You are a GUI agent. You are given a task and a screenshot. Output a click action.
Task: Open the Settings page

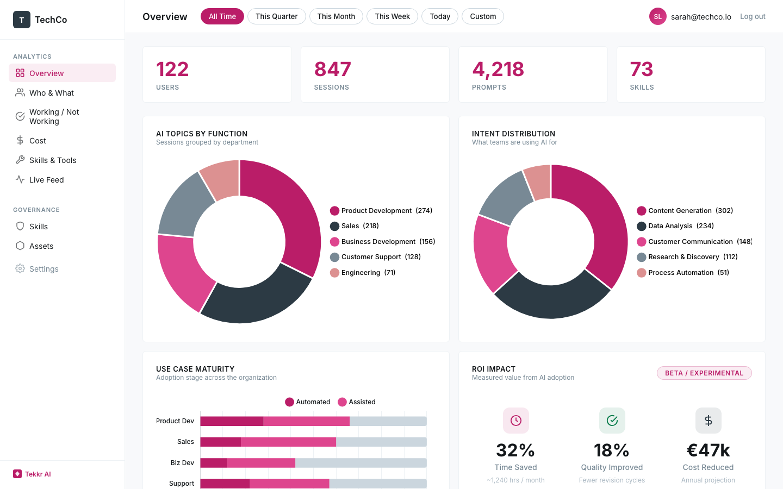click(43, 268)
